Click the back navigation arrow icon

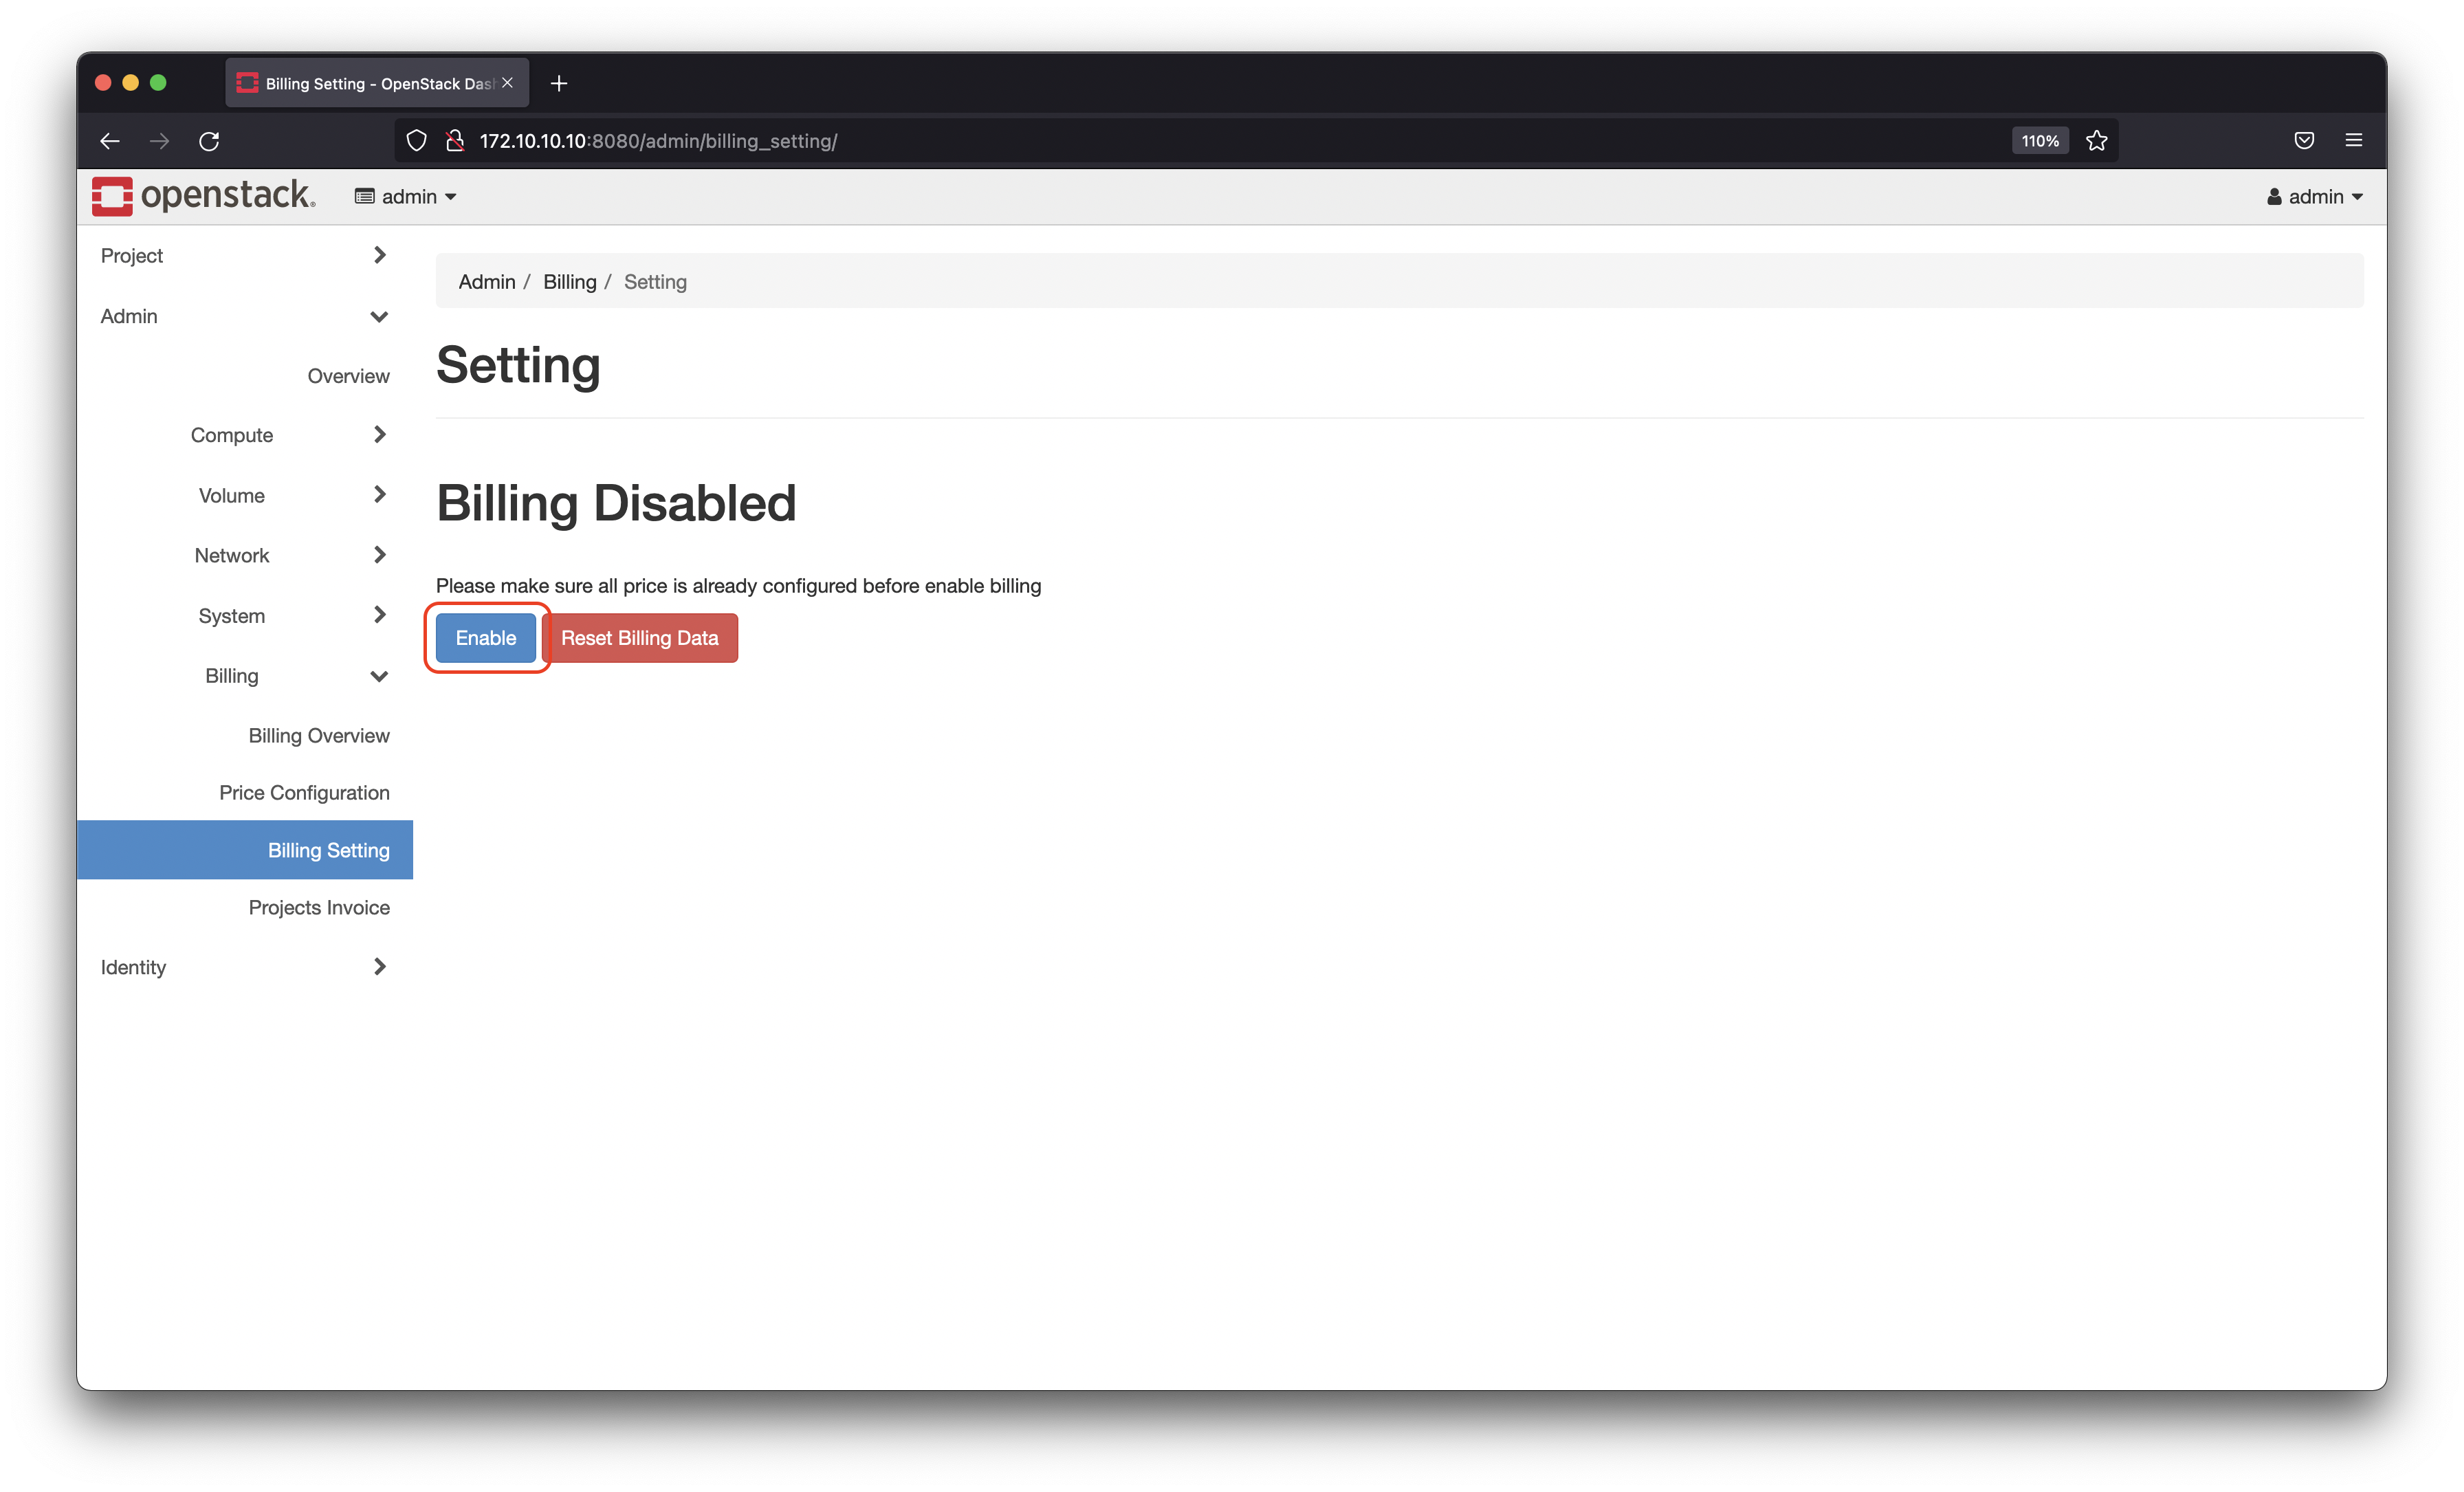tap(109, 141)
